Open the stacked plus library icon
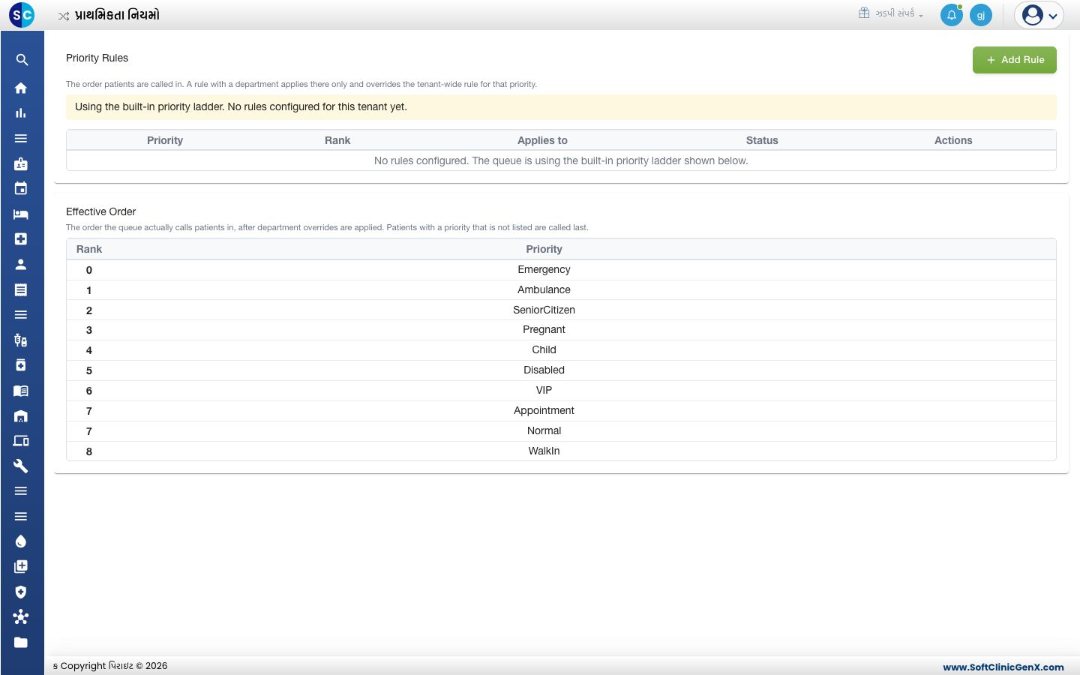The height and width of the screenshot is (675, 1080). pyautogui.click(x=21, y=567)
